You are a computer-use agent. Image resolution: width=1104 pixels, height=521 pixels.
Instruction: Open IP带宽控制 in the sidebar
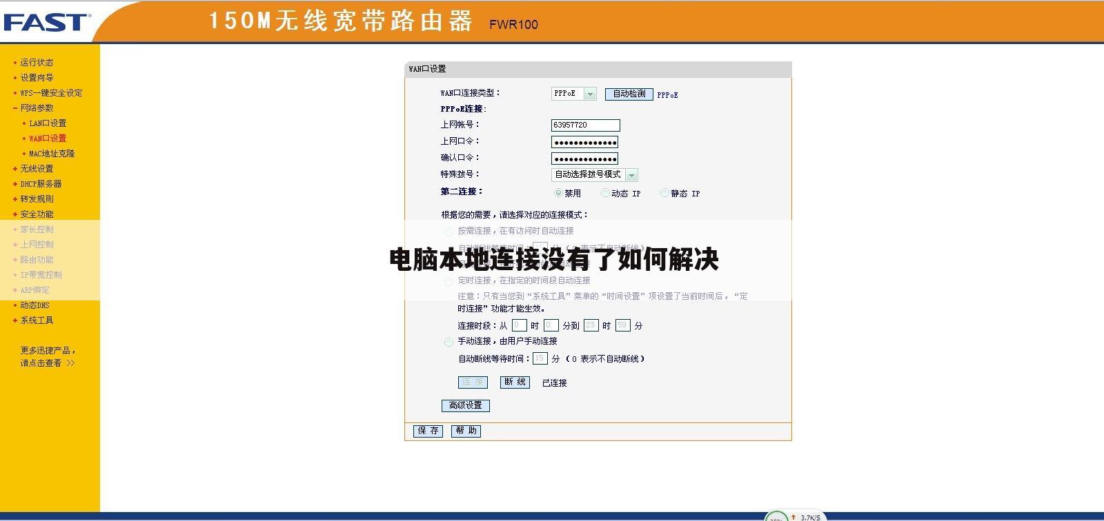pos(41,274)
